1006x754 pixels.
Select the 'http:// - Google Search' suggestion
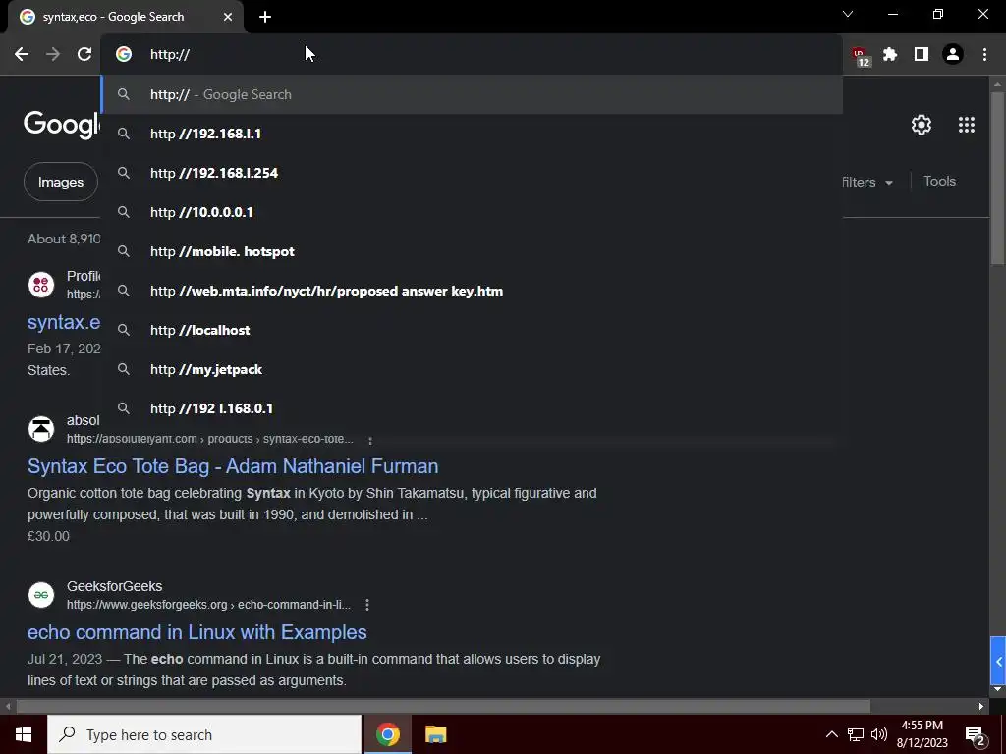(472, 94)
